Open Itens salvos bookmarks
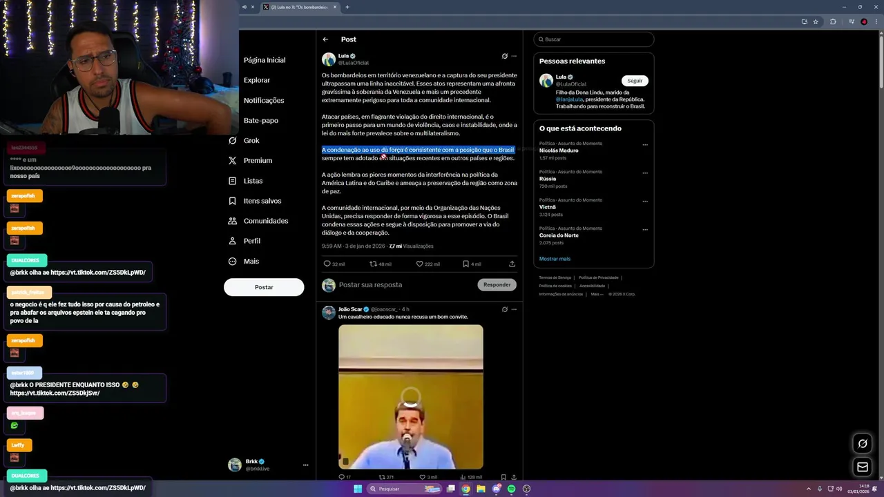 (255, 201)
